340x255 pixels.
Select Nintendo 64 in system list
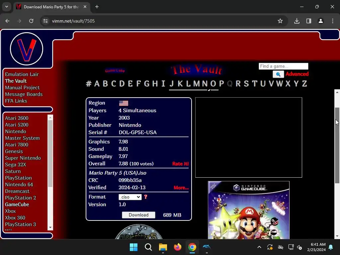tap(19, 185)
